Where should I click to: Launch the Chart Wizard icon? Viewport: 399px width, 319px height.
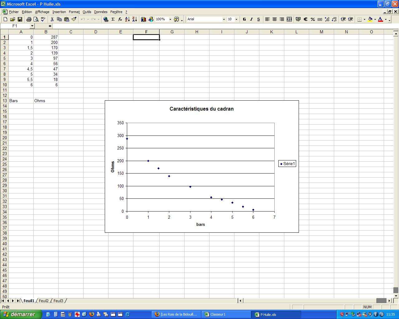coord(143,19)
